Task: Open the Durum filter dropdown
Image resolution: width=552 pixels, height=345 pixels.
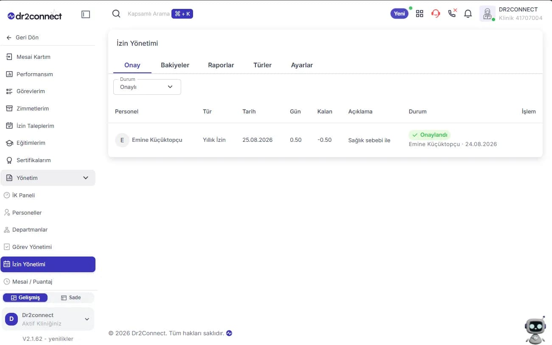Action: coord(147,87)
